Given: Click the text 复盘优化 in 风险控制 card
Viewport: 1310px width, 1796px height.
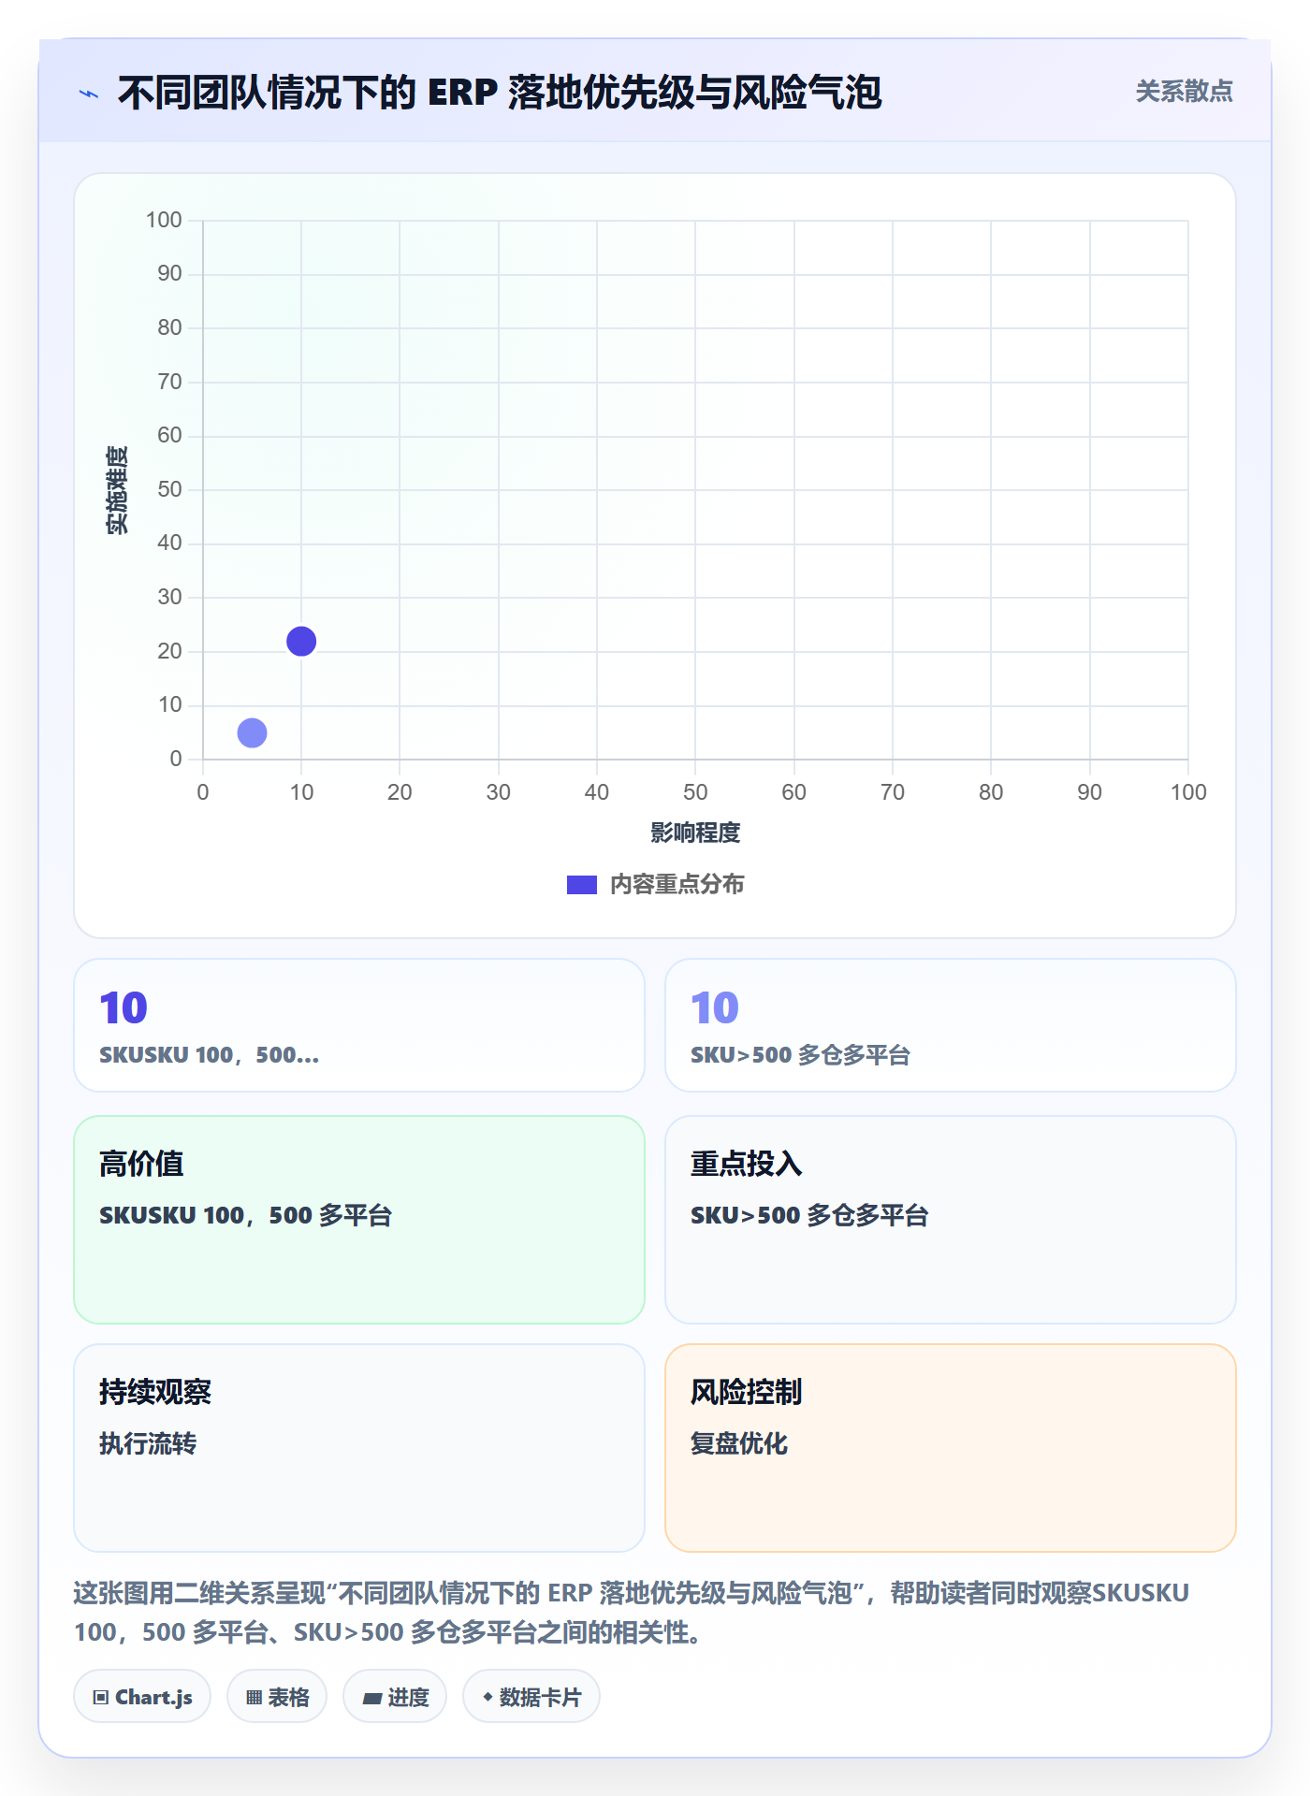Looking at the screenshot, I should click(x=739, y=1443).
